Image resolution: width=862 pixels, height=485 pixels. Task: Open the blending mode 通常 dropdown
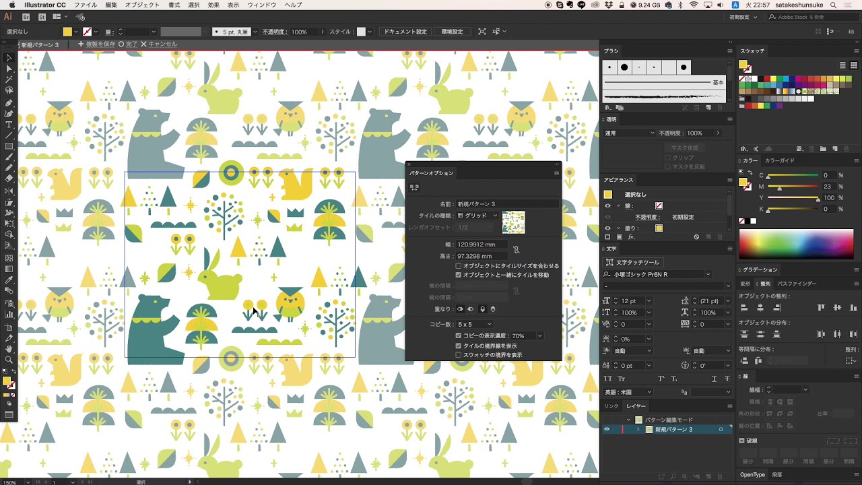629,133
